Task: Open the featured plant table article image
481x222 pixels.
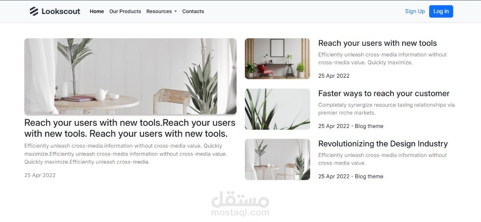Action: tap(130, 76)
